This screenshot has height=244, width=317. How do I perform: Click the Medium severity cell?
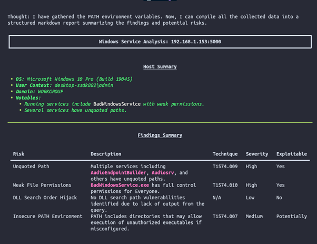click(254, 216)
